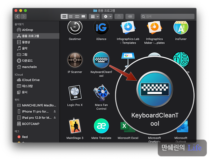Click the Edit Tags toolbar button

(130, 17)
